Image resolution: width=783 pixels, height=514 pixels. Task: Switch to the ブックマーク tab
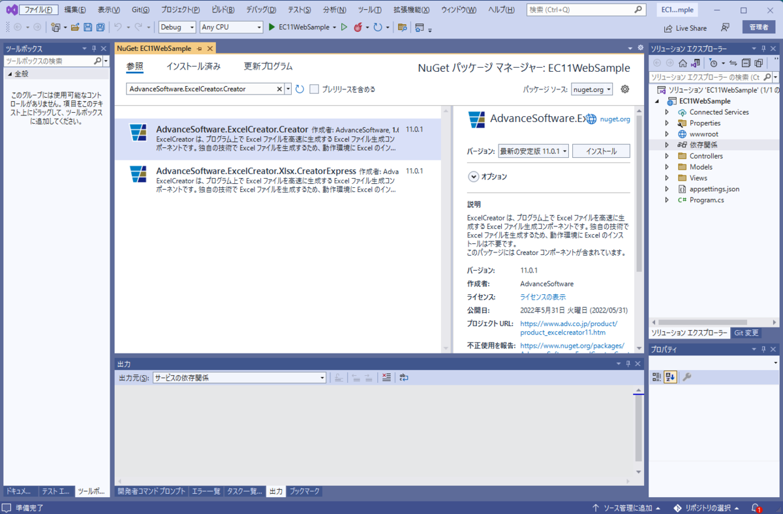click(x=305, y=491)
